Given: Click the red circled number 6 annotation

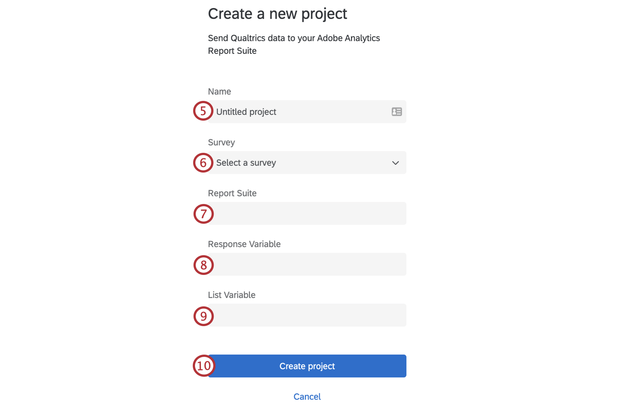Looking at the screenshot, I should click(203, 162).
